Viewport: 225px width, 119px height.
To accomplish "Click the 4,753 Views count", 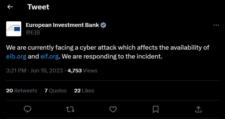I will click(x=82, y=71).
